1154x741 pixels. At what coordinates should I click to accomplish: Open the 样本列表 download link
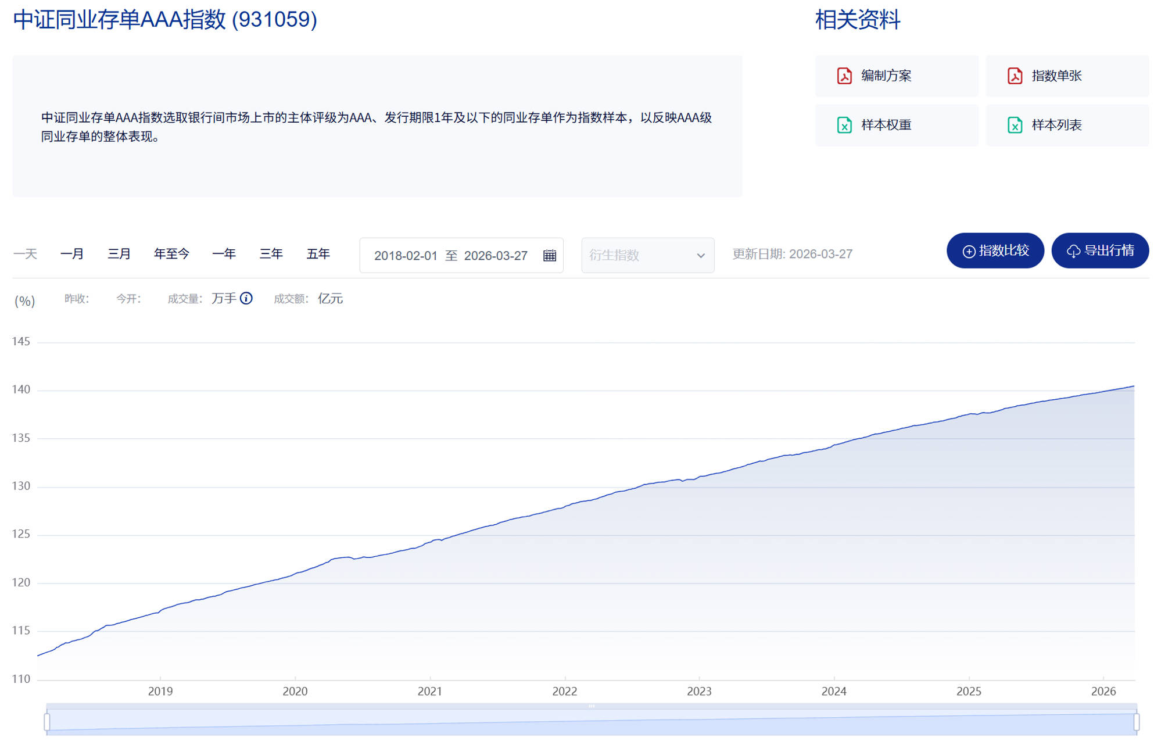pyautogui.click(x=1056, y=125)
